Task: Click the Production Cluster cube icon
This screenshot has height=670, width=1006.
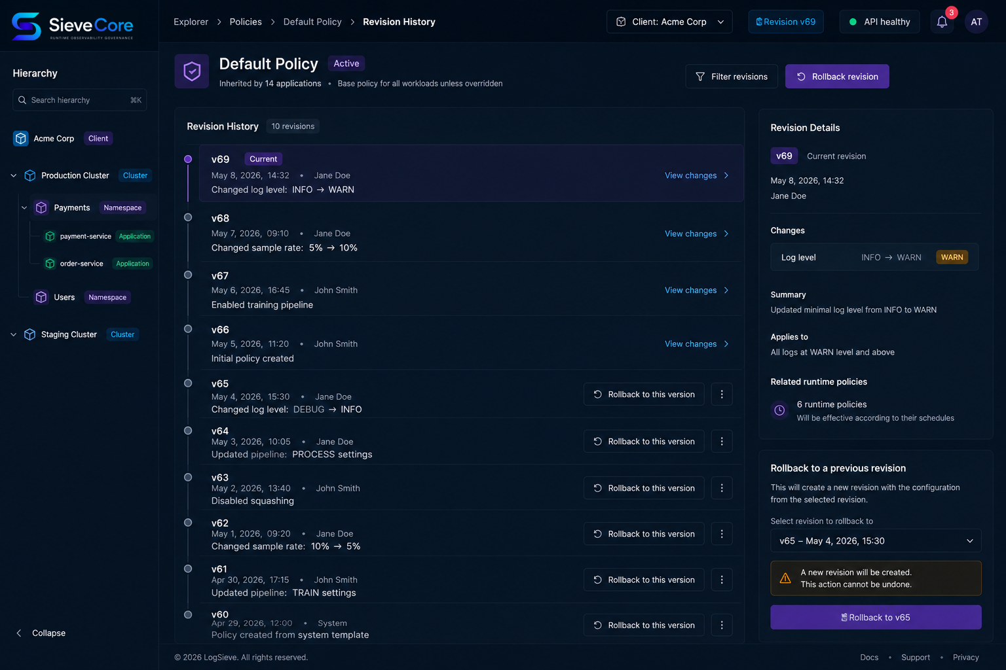Action: pyautogui.click(x=30, y=175)
